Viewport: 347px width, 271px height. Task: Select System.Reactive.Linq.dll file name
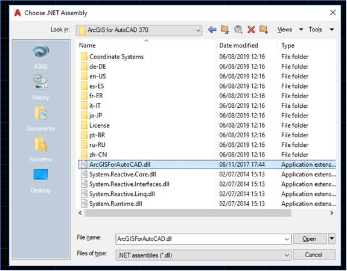point(122,194)
